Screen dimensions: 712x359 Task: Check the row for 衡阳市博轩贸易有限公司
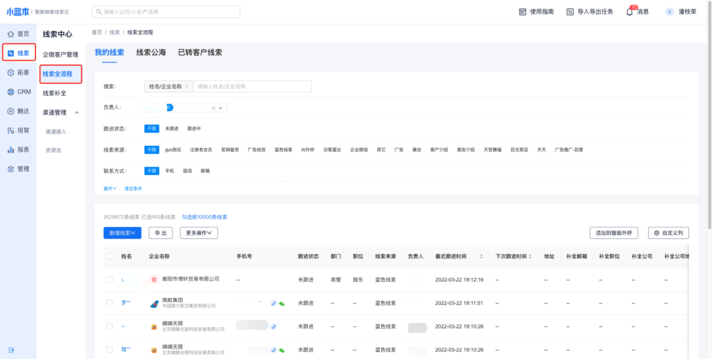point(109,279)
